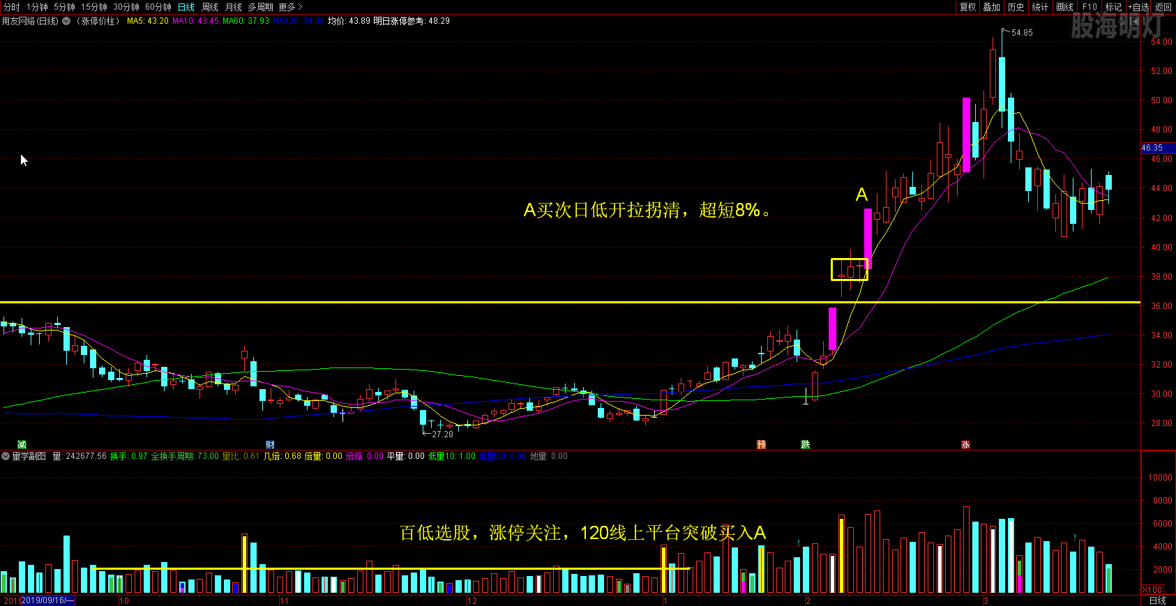Select the 15分钟 period tab
The height and width of the screenshot is (606, 1176).
click(94, 7)
